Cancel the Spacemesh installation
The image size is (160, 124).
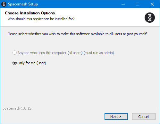[x=144, y=117]
